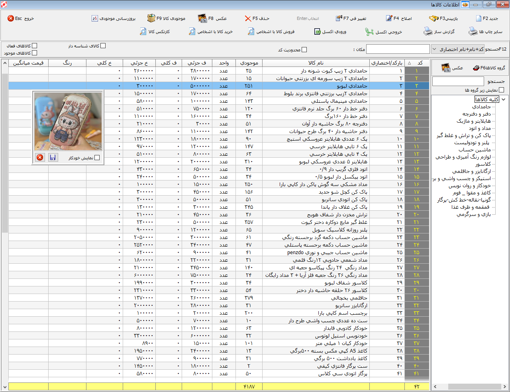Screen dimensions: 510x392
Task: Select ماشین حساب category
Action: tap(475, 150)
